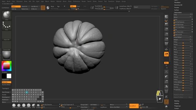The width and height of the screenshot is (196, 110).
Task: Click the Close Holes button
Action: pyautogui.click(x=85, y=107)
